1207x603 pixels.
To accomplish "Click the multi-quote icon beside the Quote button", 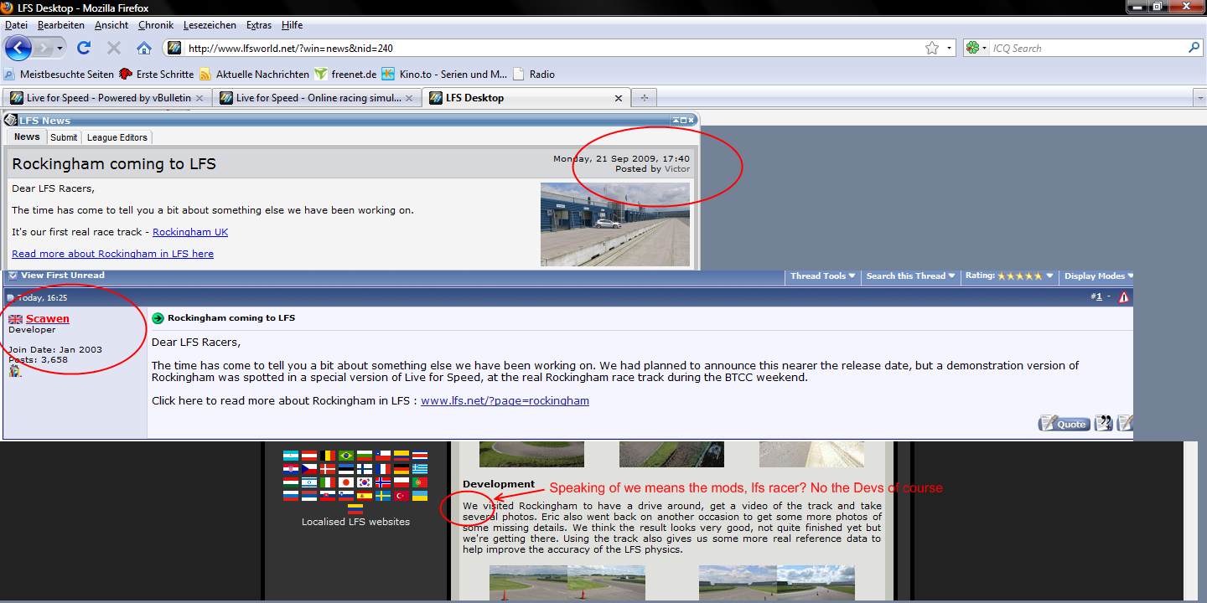I will [x=1104, y=423].
